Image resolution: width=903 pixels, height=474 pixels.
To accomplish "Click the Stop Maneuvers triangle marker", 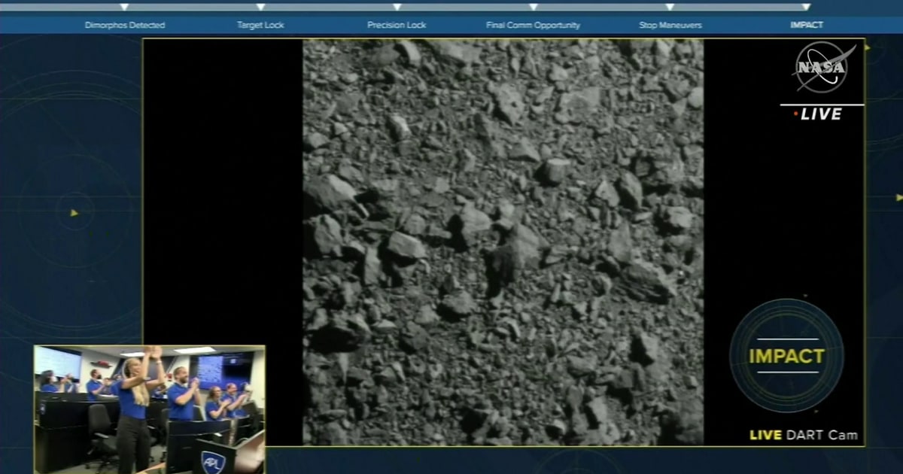I will [669, 6].
